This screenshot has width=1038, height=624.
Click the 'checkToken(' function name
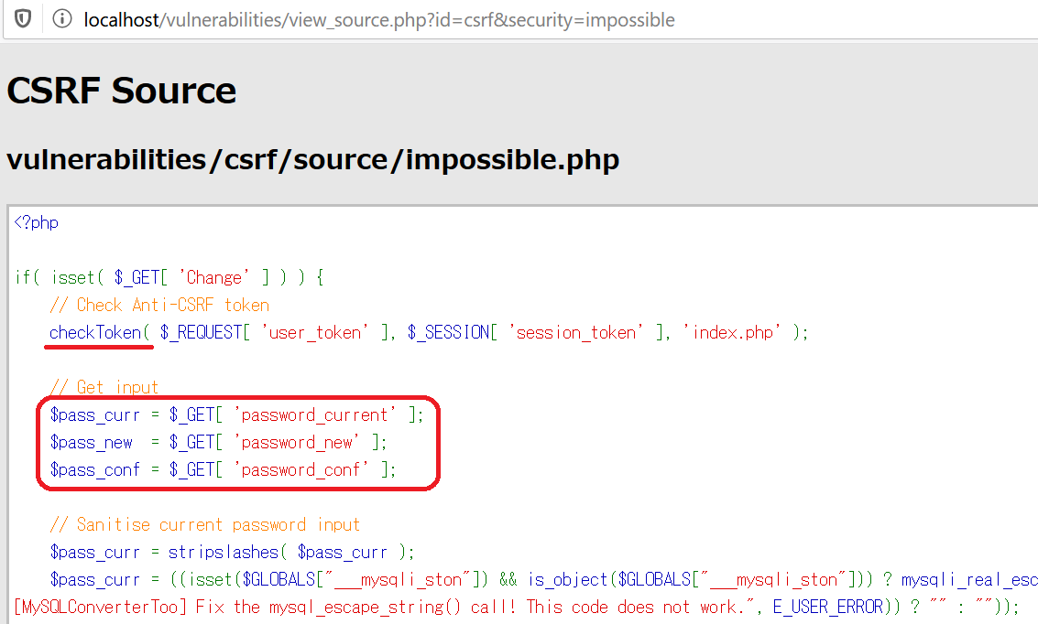click(100, 332)
